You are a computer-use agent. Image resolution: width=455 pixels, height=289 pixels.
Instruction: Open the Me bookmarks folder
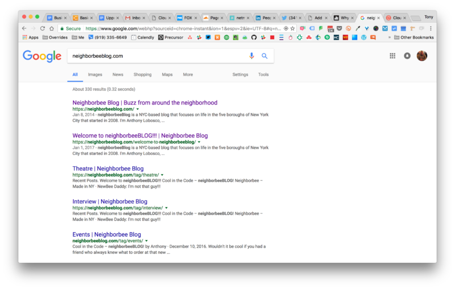point(78,37)
